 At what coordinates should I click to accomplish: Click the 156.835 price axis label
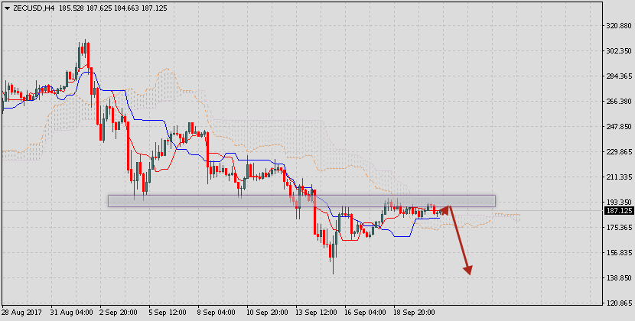(x=617, y=253)
